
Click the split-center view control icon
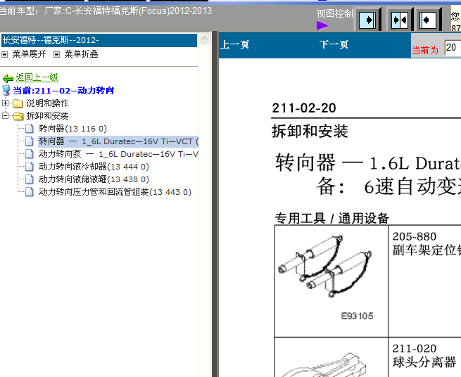[x=400, y=20]
